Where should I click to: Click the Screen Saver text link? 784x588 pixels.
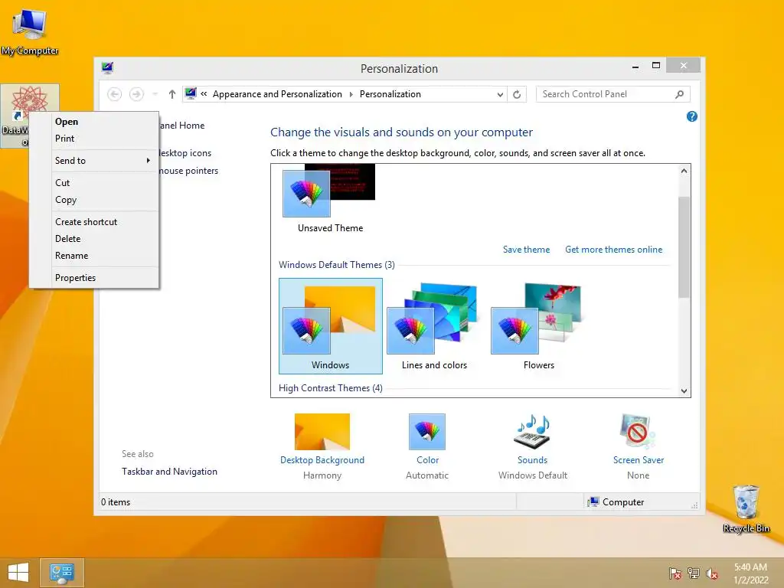pyautogui.click(x=639, y=460)
